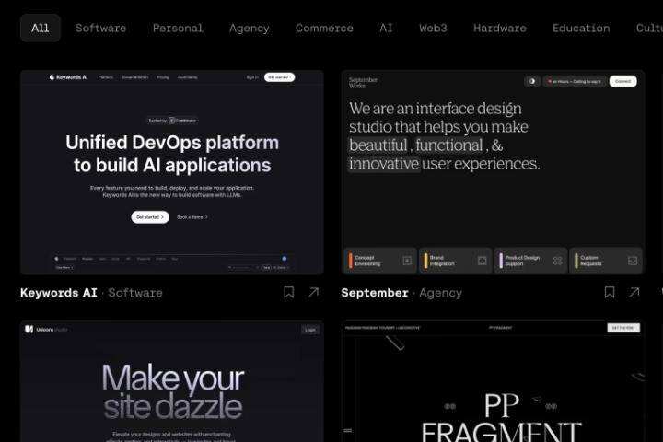Click the top-right 'Get started' button in the Keywords AI header

click(x=280, y=77)
